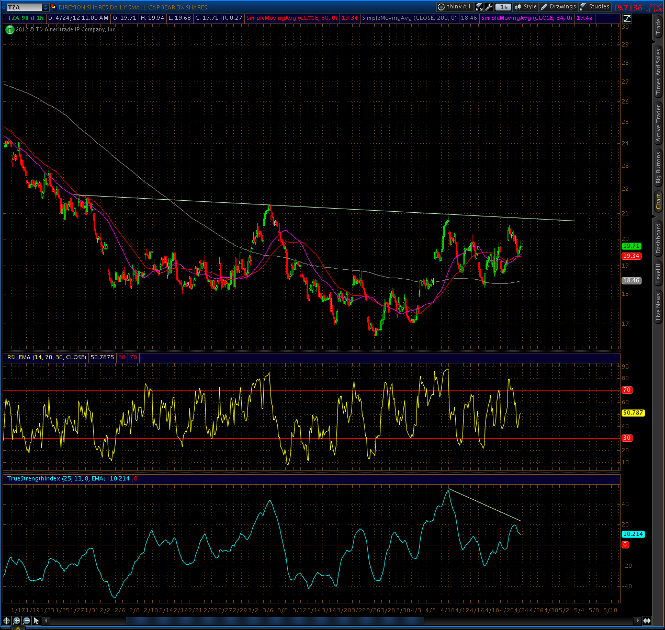Open chart settings wrench icon
The width and height of the screenshot is (665, 630).
point(489,7)
